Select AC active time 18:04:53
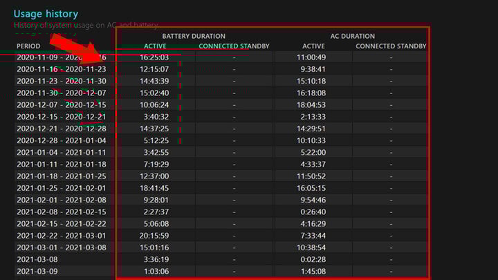Viewport: 498px width, 280px height. 311,105
